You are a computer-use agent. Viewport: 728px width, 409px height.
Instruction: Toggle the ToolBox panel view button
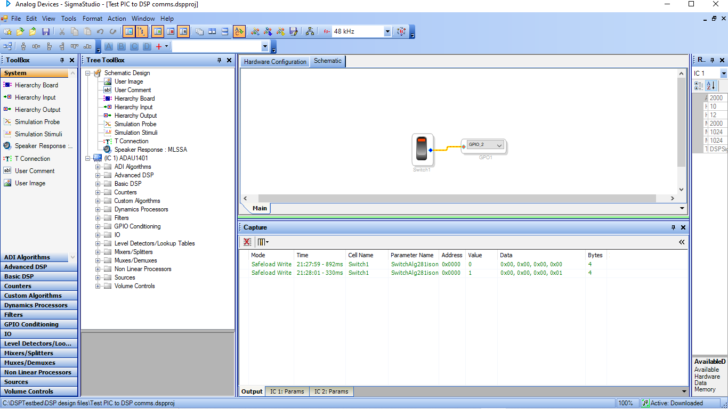point(128,31)
